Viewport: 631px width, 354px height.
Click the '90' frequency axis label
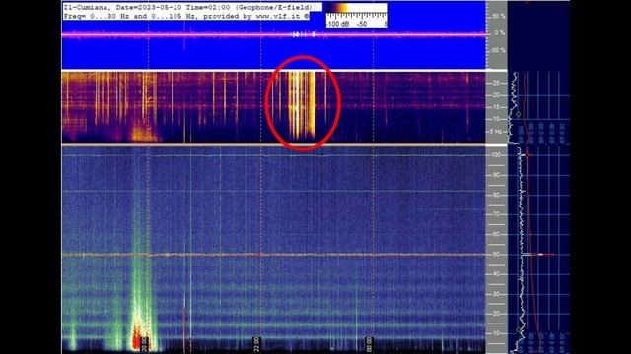pos(496,175)
